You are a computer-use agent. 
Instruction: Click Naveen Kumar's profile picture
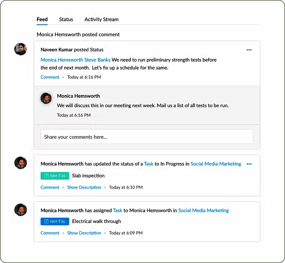pyautogui.click(x=20, y=49)
